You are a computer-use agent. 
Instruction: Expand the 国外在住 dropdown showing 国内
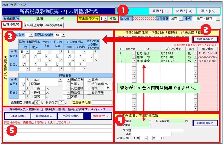180,19
